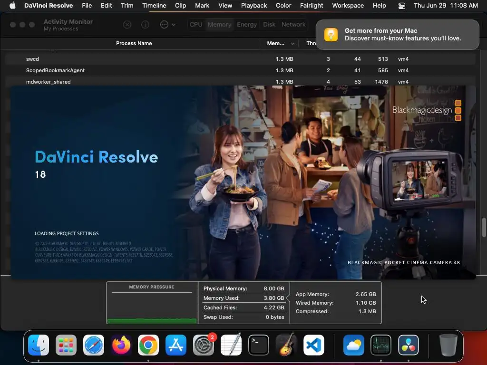Click the Get more from your Mac notification
The width and height of the screenshot is (487, 365).
tap(397, 34)
